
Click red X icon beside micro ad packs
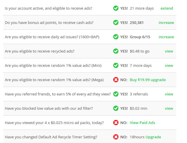(x=116, y=123)
